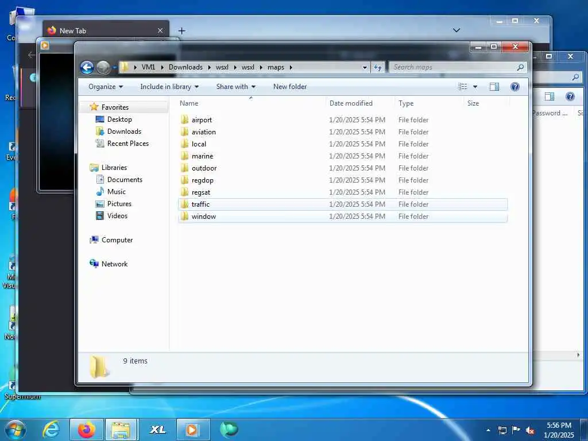Click the maps breadcrumb segment
This screenshot has width=588, height=441.
(276, 68)
